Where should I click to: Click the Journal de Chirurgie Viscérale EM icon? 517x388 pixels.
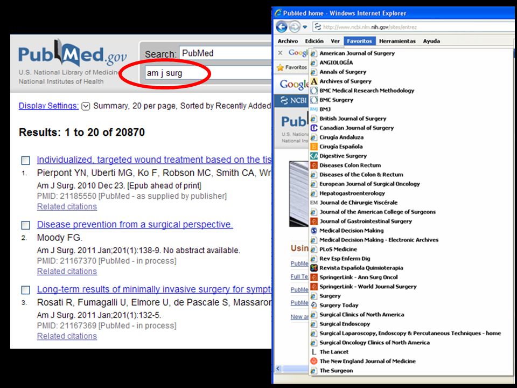314,203
